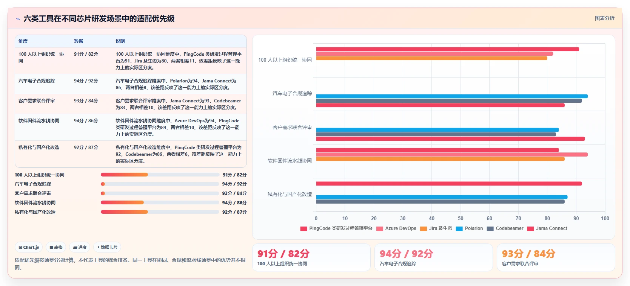Image resolution: width=630 pixels, height=286 pixels.
Task: Select the 表格 chip
Action: click(x=56, y=247)
